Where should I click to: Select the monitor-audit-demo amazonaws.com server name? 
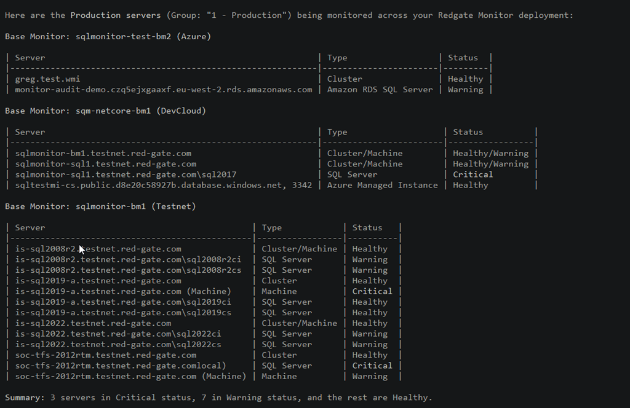[164, 90]
